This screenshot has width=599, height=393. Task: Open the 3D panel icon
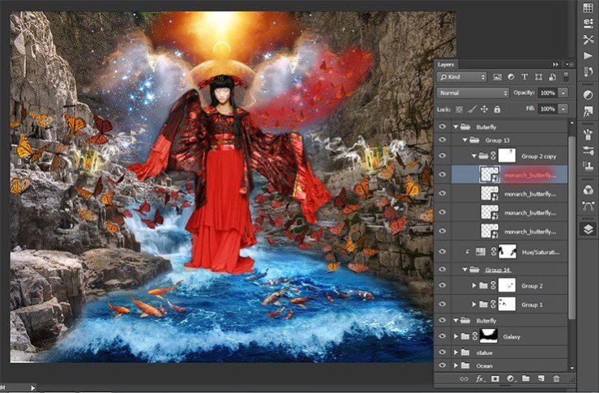coord(588,23)
